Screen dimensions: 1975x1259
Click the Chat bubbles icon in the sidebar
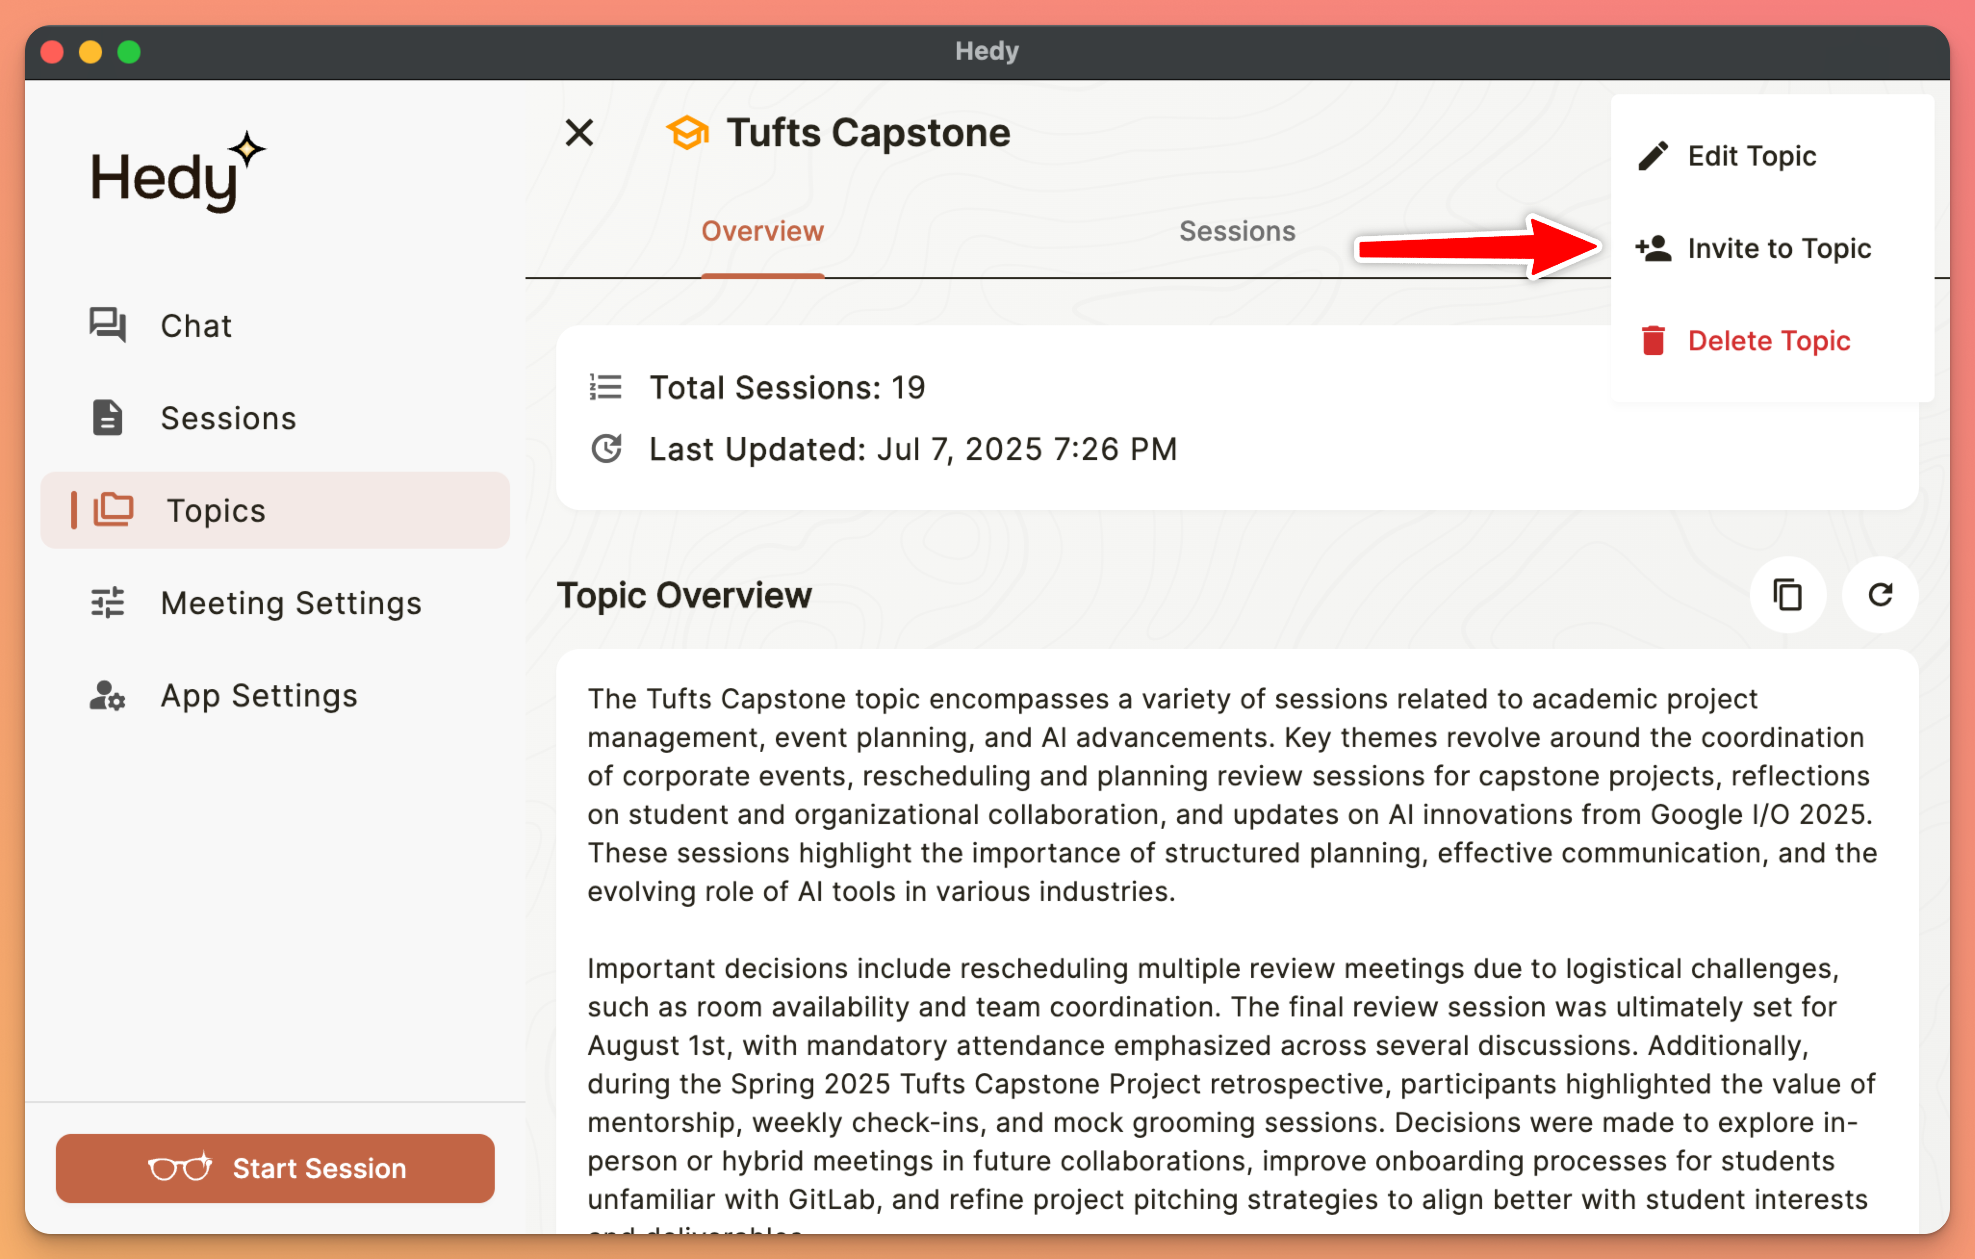pyautogui.click(x=107, y=326)
